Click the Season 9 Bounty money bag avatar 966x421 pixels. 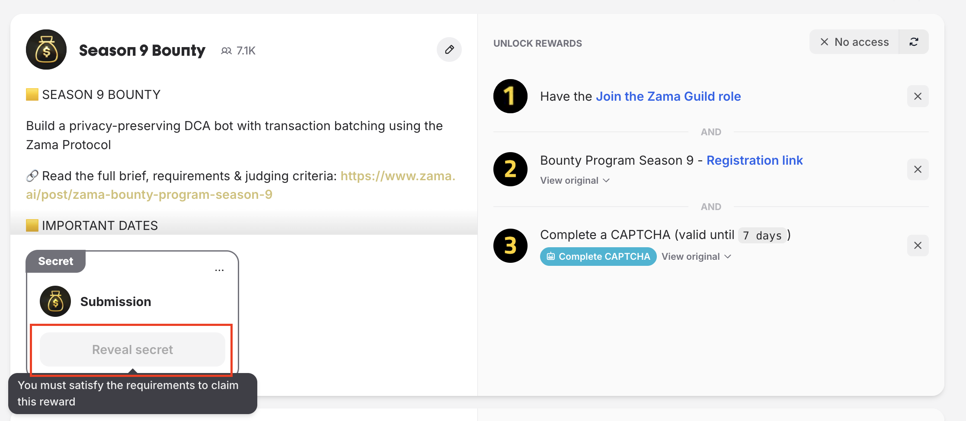[46, 50]
